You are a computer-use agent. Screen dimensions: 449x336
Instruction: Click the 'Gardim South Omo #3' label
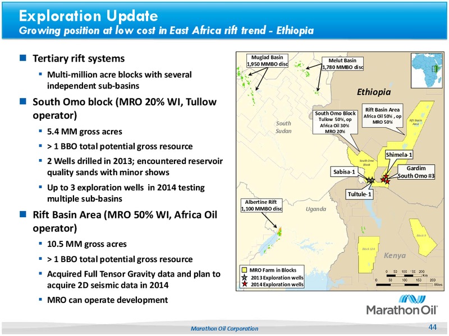[416, 172]
